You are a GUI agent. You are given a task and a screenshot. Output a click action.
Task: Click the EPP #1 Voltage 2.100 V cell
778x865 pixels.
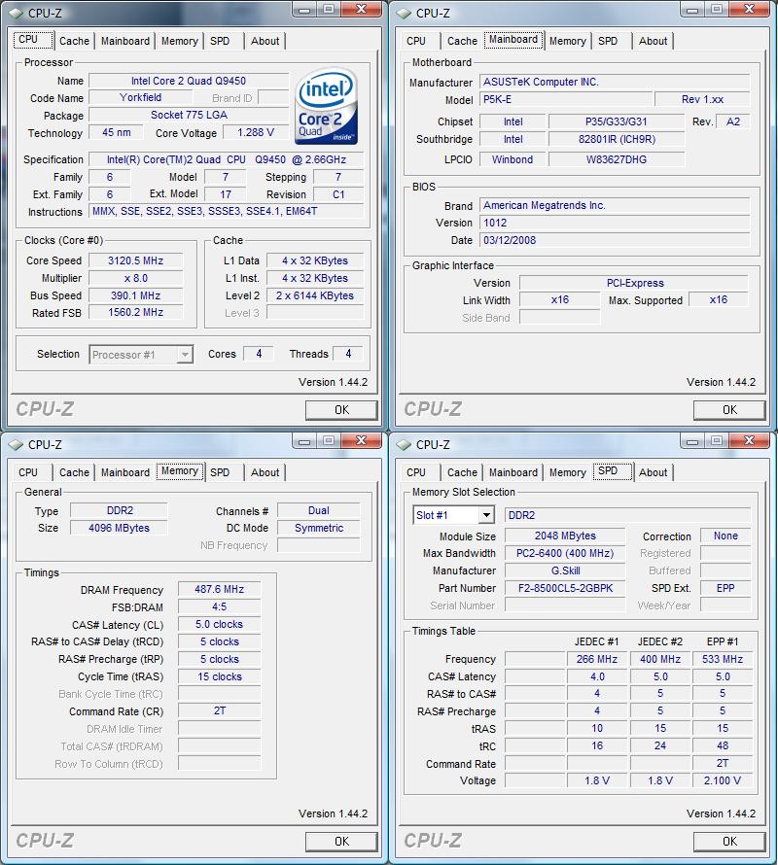coord(723,780)
